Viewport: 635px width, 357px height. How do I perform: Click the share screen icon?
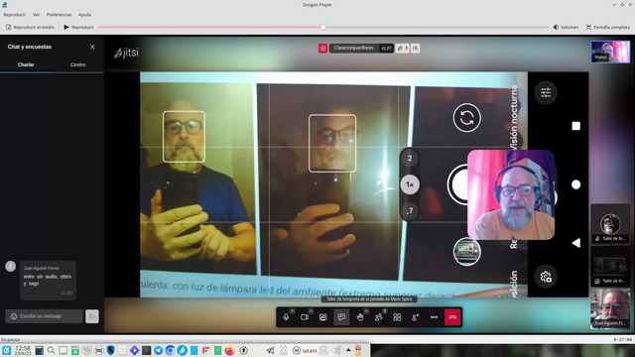(322, 317)
